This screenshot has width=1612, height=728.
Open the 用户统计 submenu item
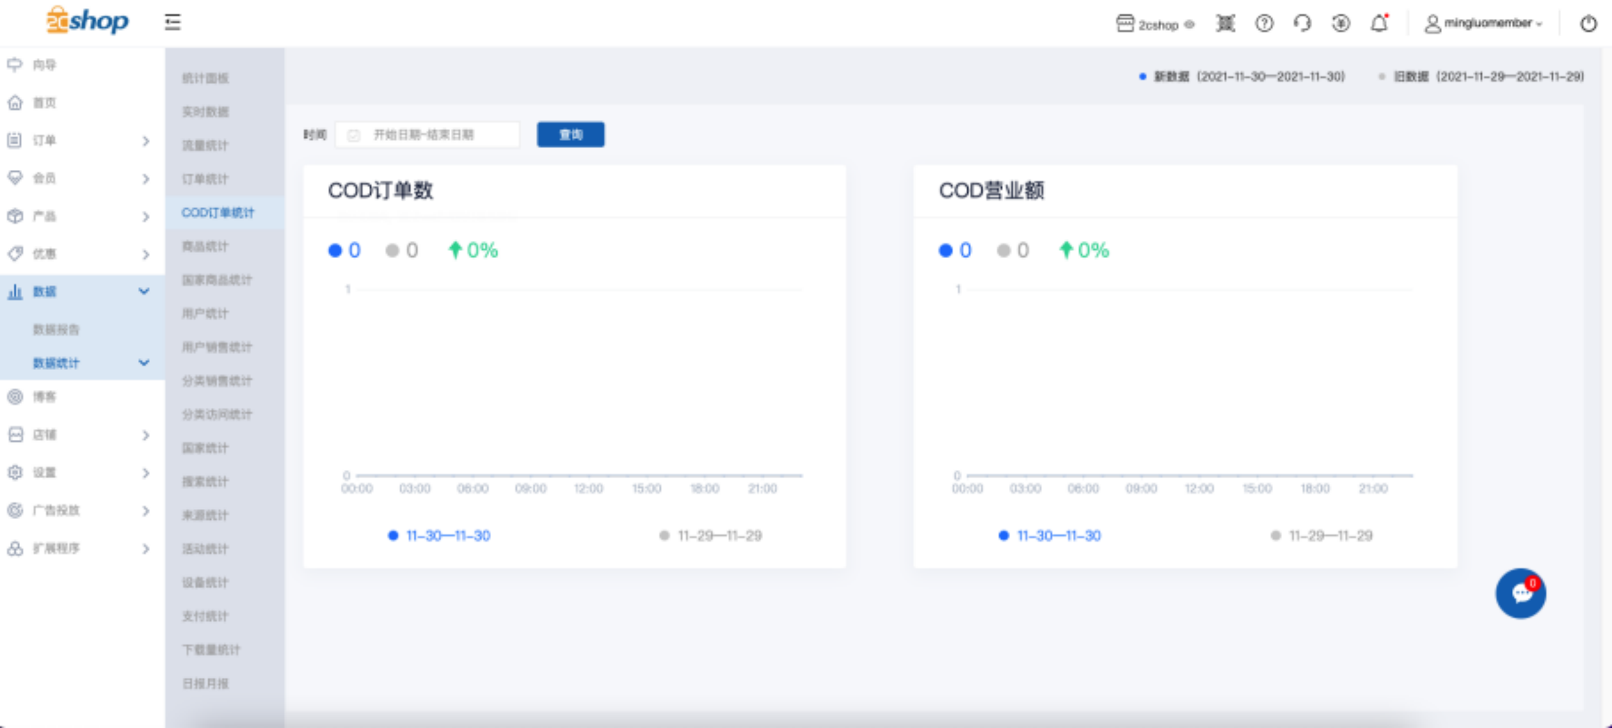[205, 313]
